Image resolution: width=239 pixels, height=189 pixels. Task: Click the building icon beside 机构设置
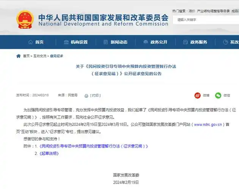pyautogui.click(x=66, y=42)
